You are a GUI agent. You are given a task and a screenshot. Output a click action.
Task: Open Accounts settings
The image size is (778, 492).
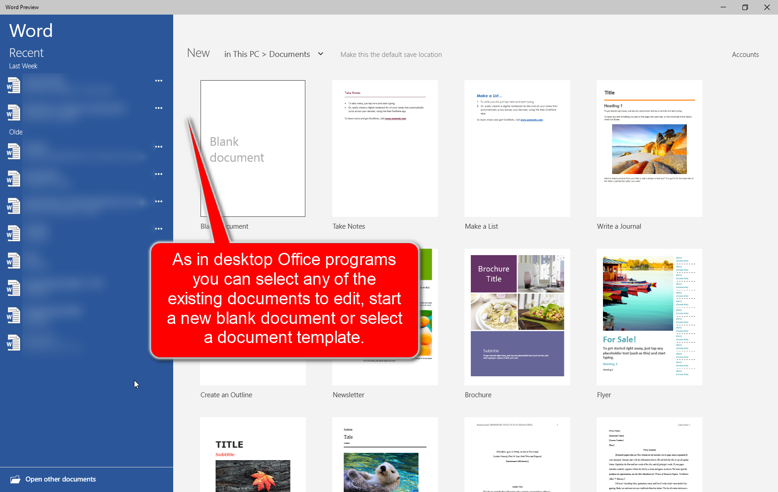pos(745,55)
